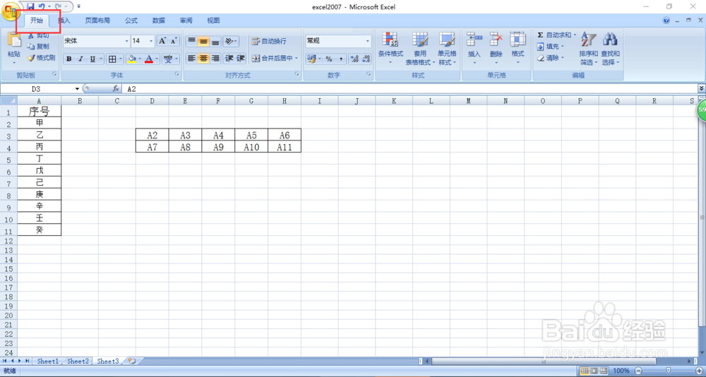Screen dimensions: 706x377
Task: Open font name dropdown showing 宋体
Action: coord(126,41)
